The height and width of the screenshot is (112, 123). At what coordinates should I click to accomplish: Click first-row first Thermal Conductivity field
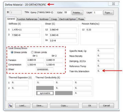point(45,82)
